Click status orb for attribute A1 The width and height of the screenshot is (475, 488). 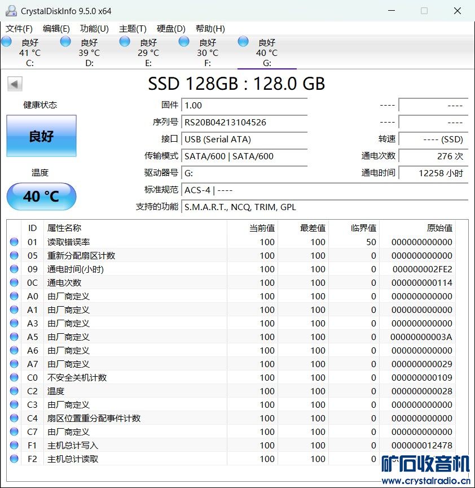pos(14,310)
